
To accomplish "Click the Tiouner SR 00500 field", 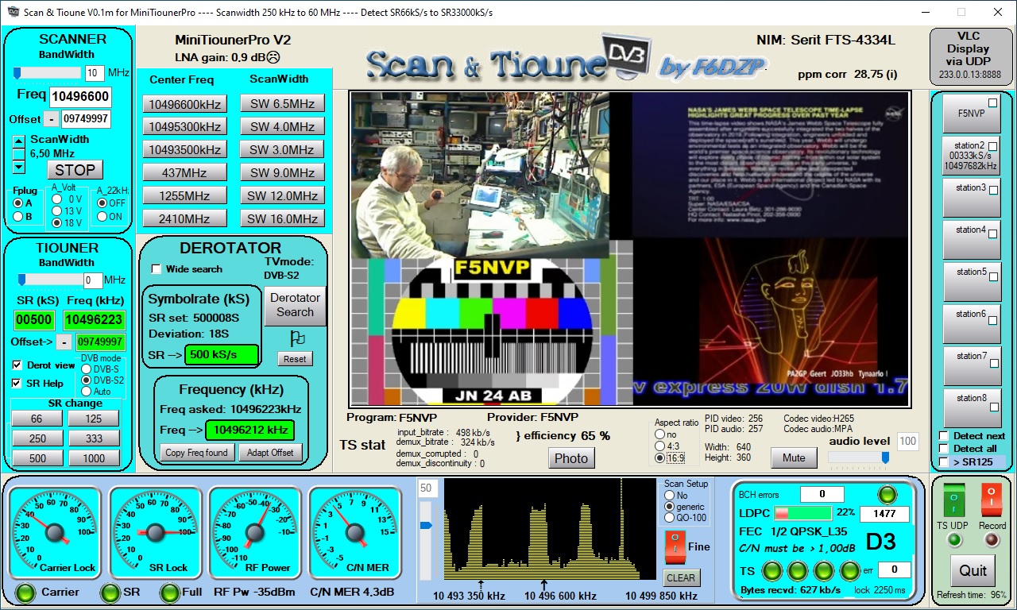I will [x=34, y=320].
